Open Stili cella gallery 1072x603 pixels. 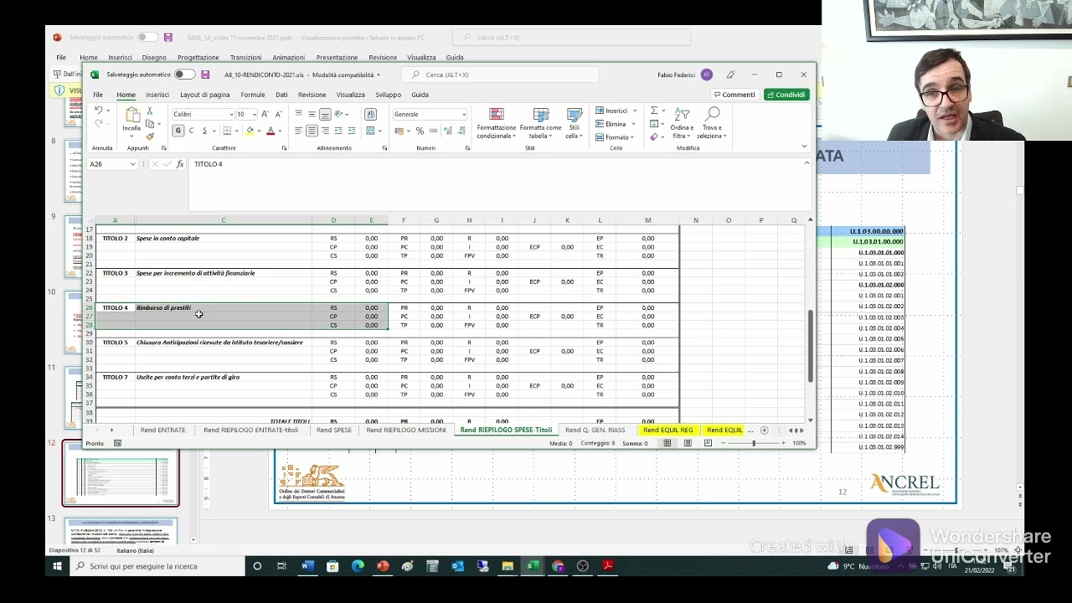pyautogui.click(x=574, y=123)
